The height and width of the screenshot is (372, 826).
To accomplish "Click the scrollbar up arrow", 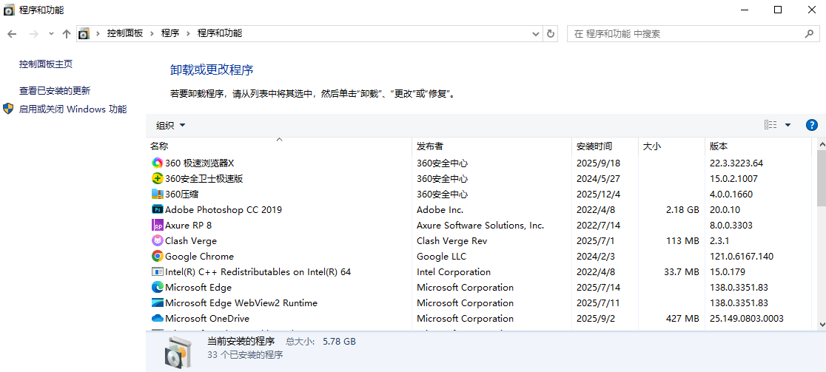I will pos(822,144).
